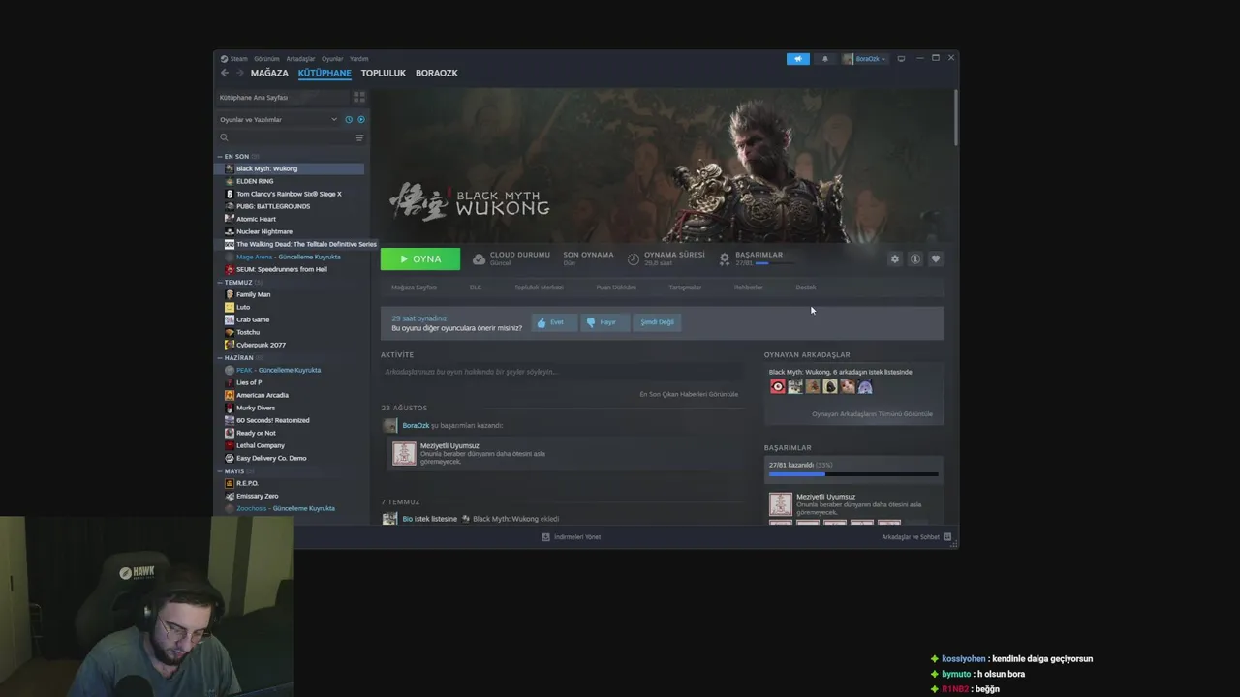Open the DLC link

point(476,288)
